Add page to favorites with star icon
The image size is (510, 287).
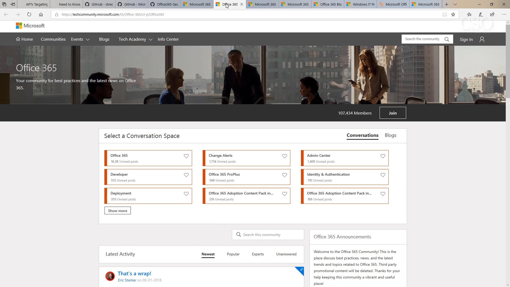point(453,14)
